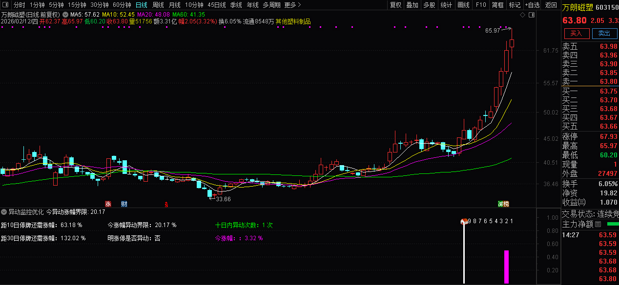Toggle the panel layout icon at top-left corner
This screenshot has height=285, width=619.
[5, 4]
